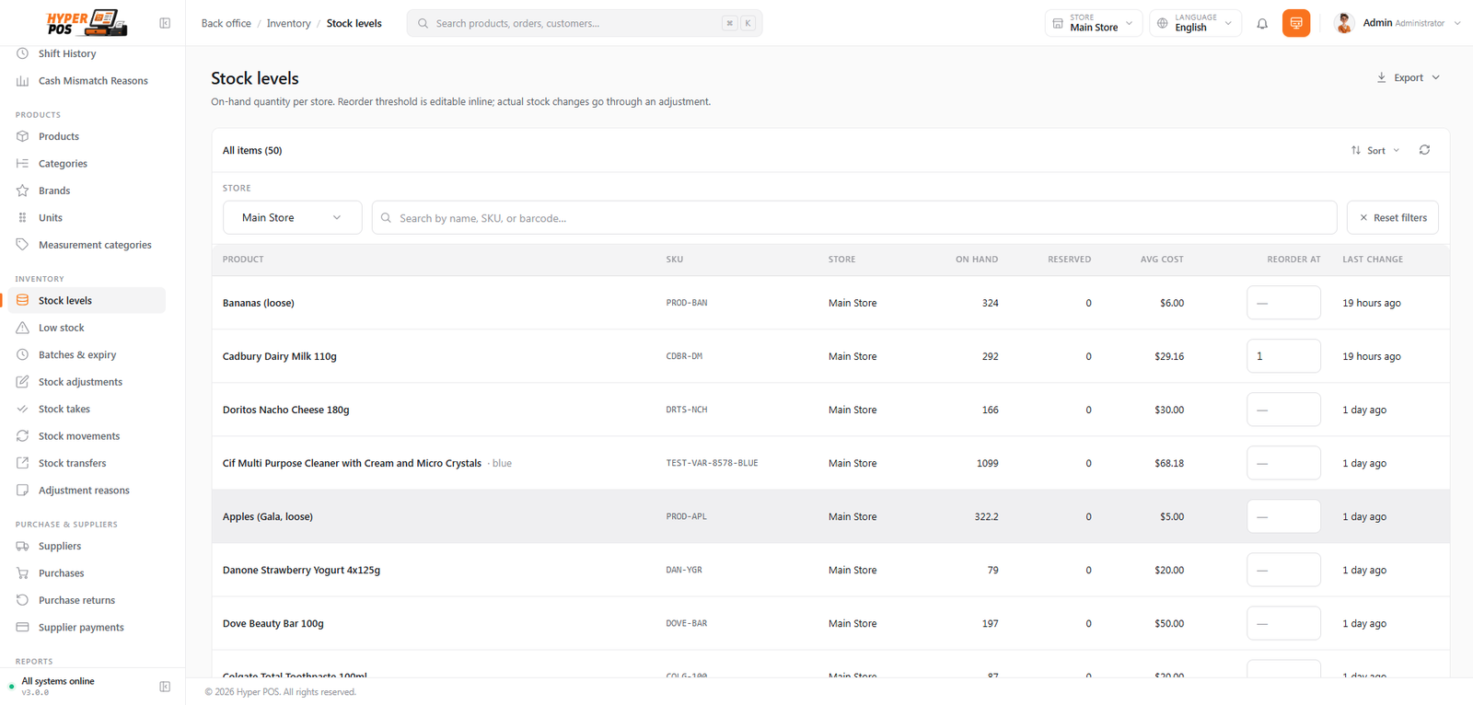Click the Units grid icon

(22, 218)
